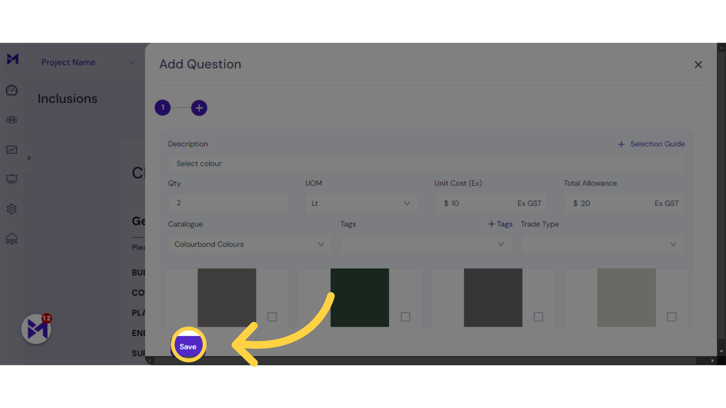Edit the Unit Cost field showing $ 10

click(491, 203)
